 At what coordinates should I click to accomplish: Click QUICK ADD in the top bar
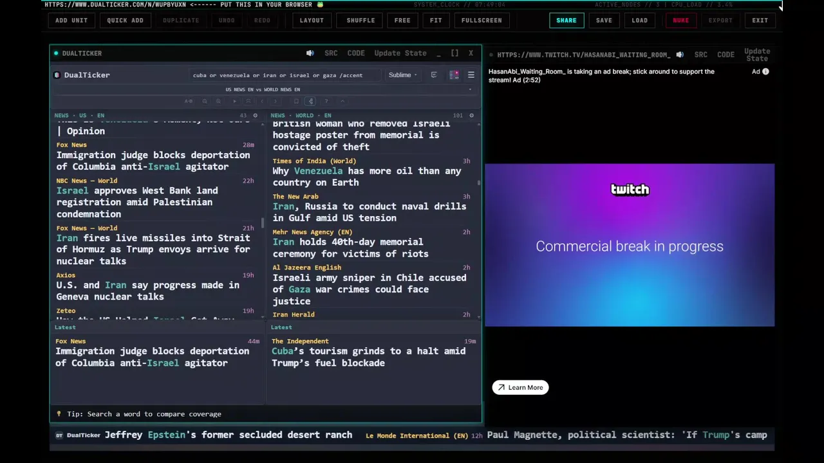[x=125, y=20]
